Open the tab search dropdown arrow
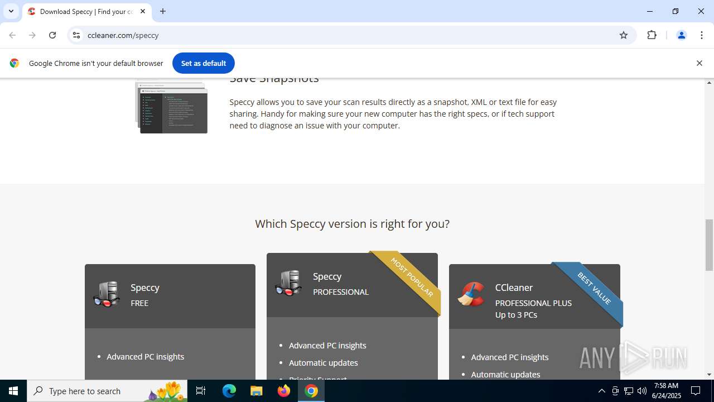 pos(11,11)
